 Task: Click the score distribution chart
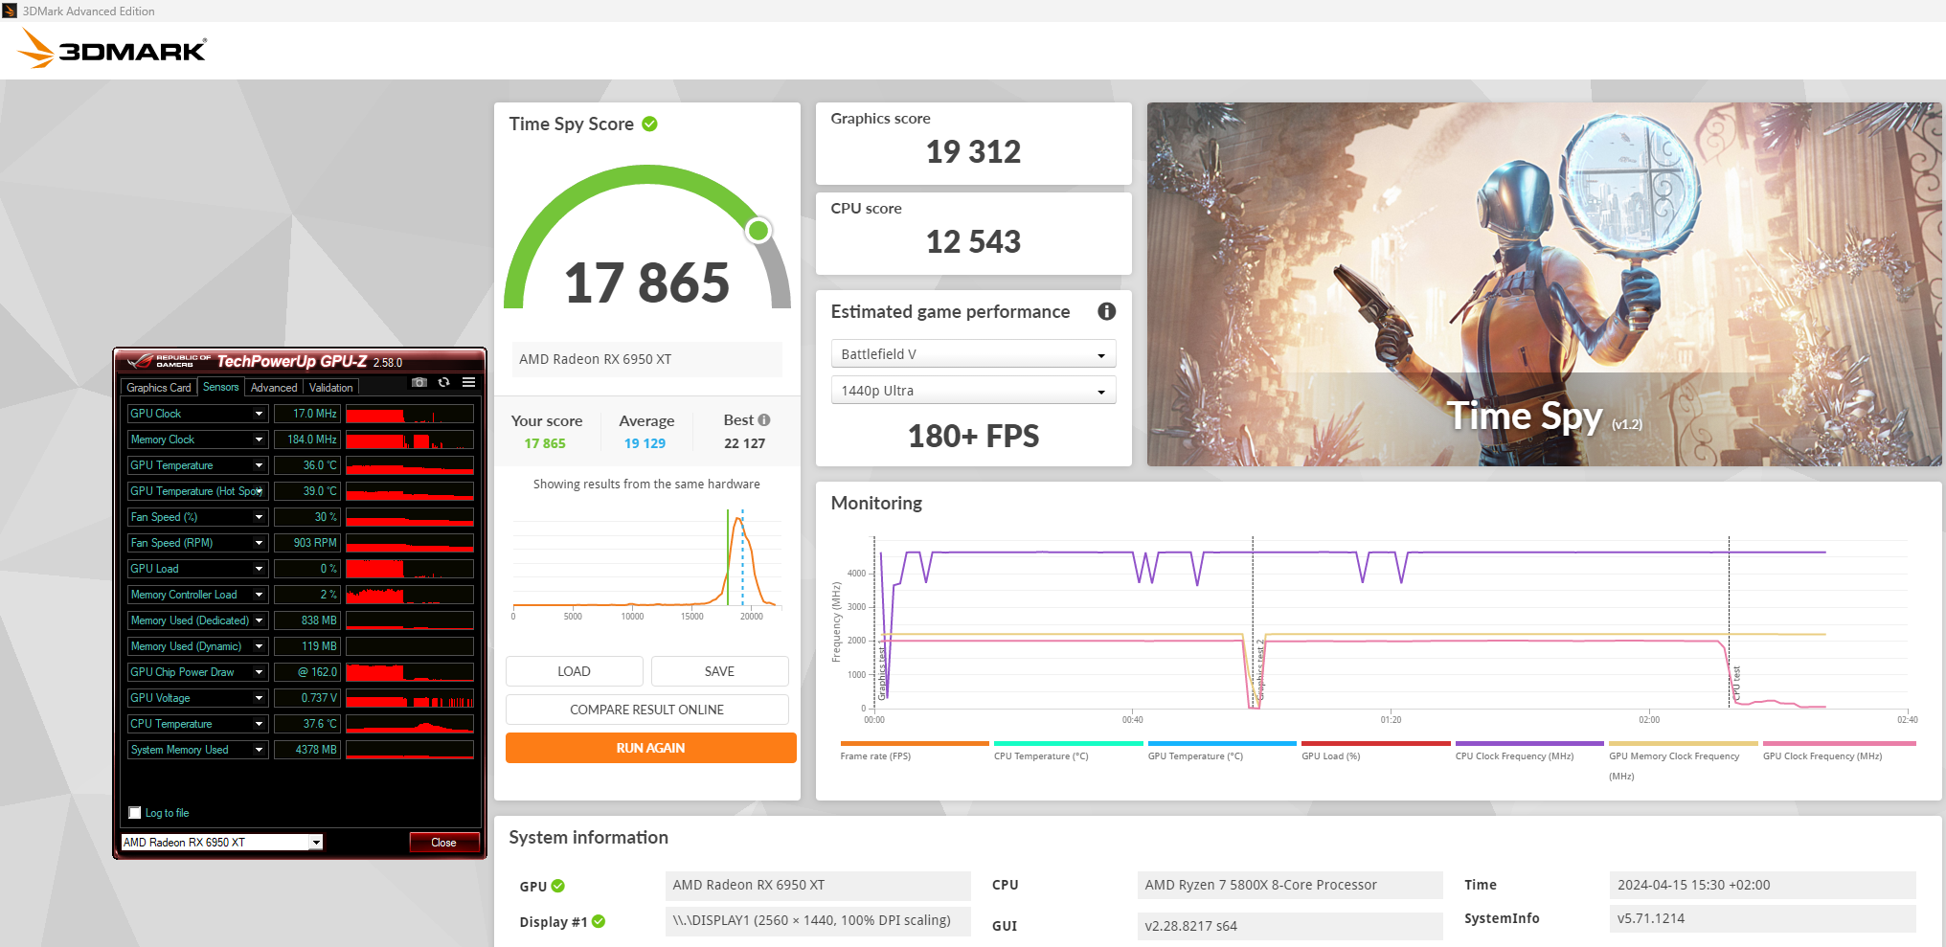coord(646,563)
